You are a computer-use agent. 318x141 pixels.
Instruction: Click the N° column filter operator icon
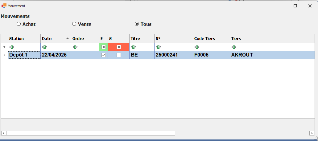point(158,47)
